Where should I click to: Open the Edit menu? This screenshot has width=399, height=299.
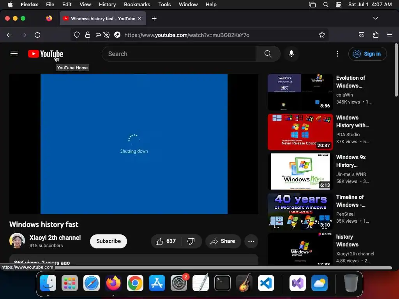[x=67, y=4]
